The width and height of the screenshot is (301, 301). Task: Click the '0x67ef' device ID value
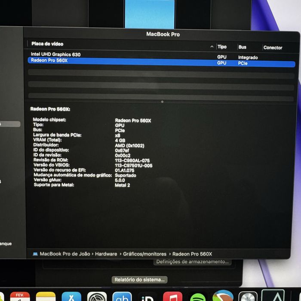point(122,150)
